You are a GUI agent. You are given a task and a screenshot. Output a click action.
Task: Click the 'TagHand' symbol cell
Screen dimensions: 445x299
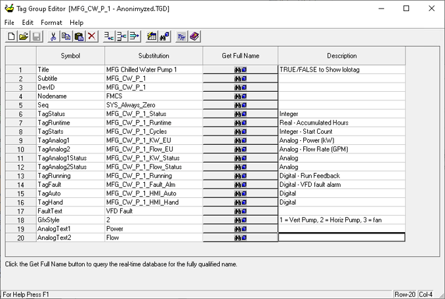[x=70, y=203]
